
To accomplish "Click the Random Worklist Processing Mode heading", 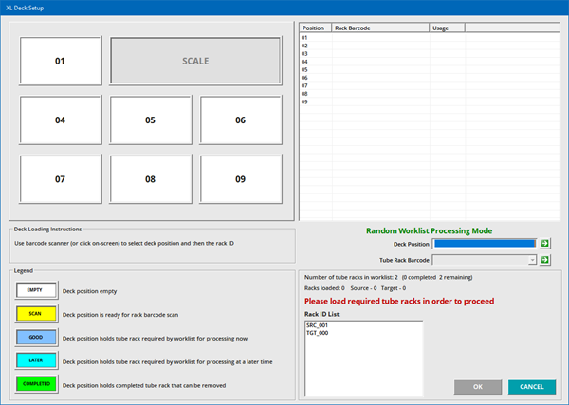I will pos(429,230).
